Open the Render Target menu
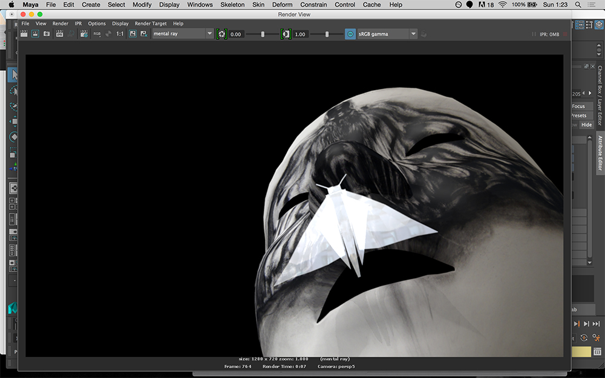This screenshot has width=605, height=378. pos(151,24)
